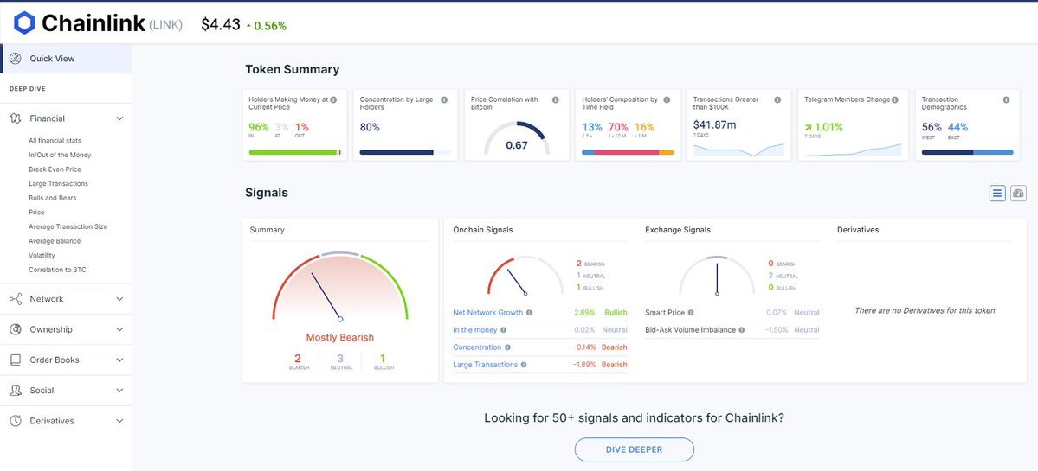Click the Mostly Bearish summary gauge
The height and width of the screenshot is (471, 1038).
(x=340, y=287)
